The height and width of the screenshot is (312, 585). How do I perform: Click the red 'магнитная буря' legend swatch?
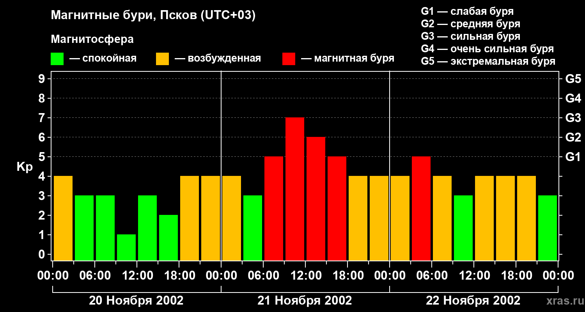tap(289, 59)
